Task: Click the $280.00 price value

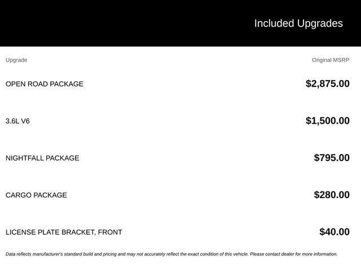Action: pos(332,195)
